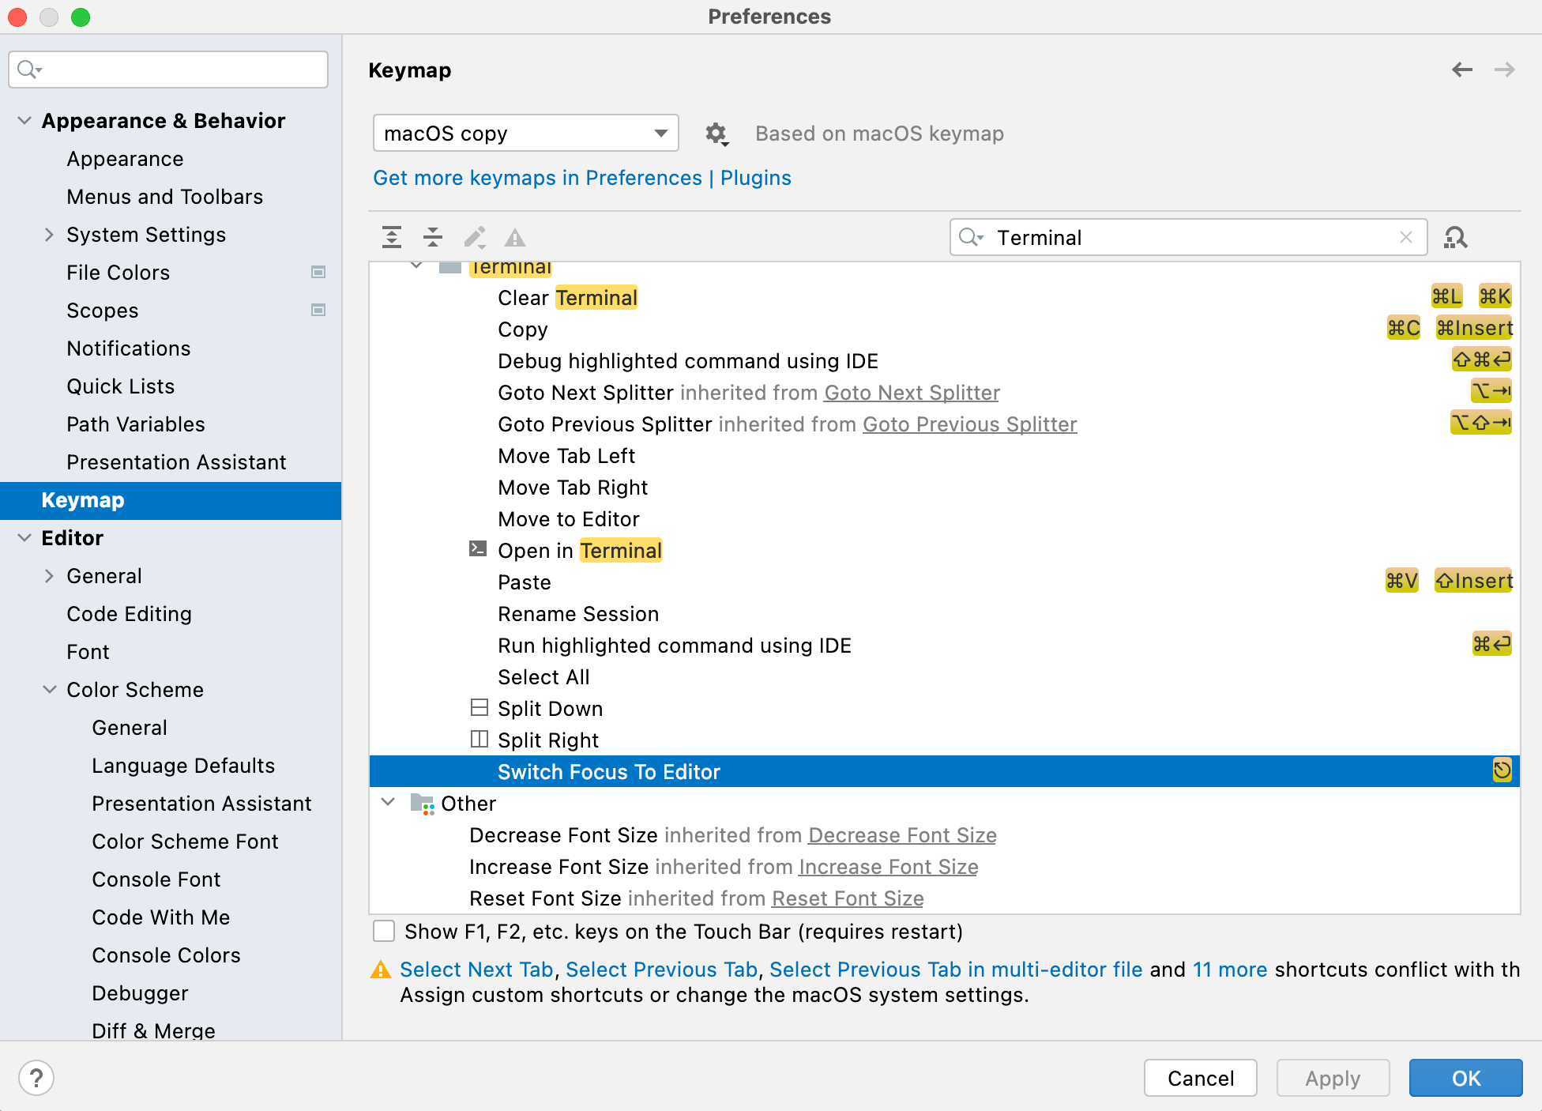Select Run highlighted command using IDE row
Screen dimensions: 1542x1111
click(945, 646)
